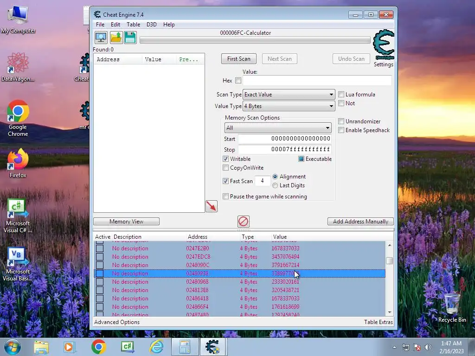Screen dimensions: 475x356
Task: Open the Value Type dropdown
Action: [x=289, y=106]
